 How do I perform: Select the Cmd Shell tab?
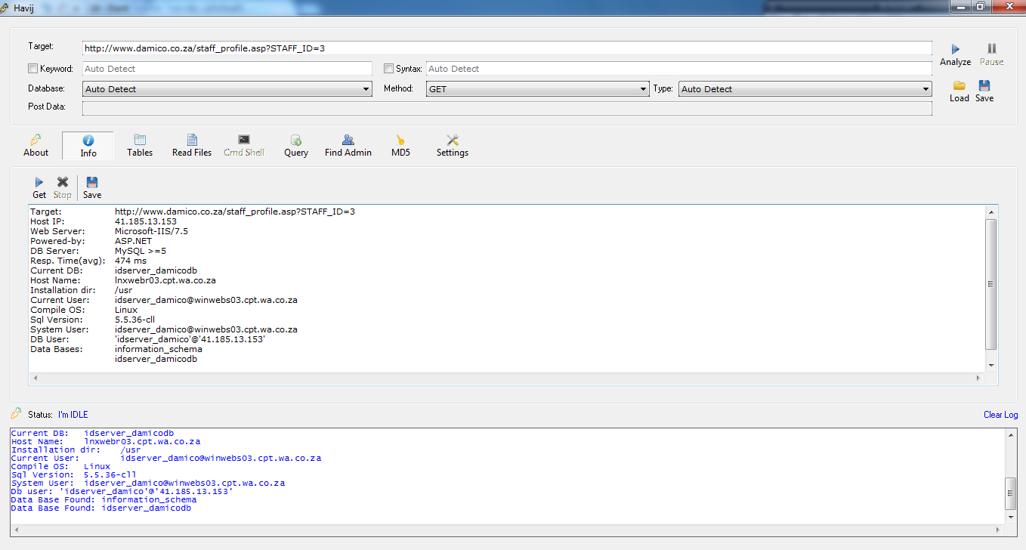(244, 146)
